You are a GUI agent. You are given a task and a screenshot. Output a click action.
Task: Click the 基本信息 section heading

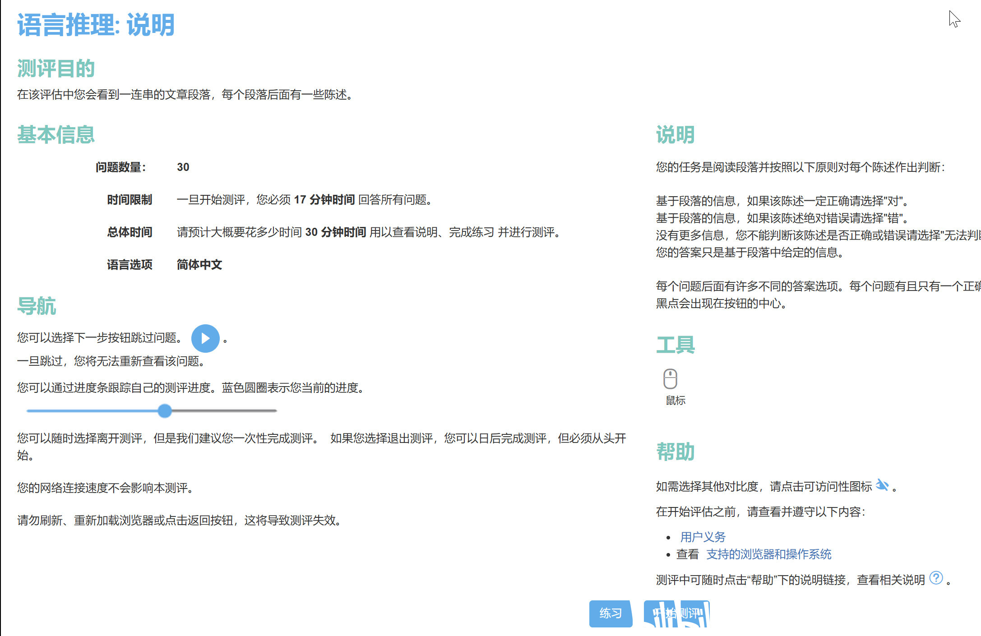pos(56,135)
